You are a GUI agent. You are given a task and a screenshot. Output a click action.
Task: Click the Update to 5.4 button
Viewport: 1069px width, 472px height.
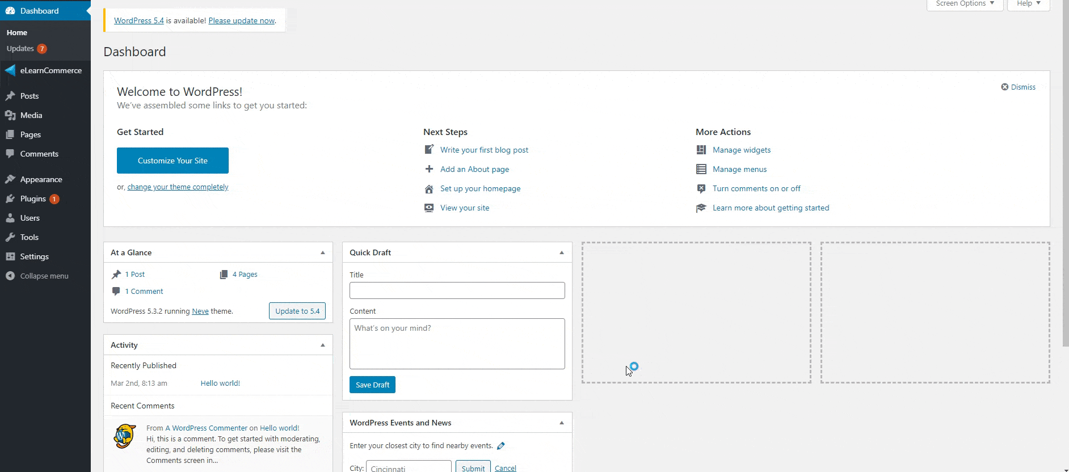[x=297, y=311]
